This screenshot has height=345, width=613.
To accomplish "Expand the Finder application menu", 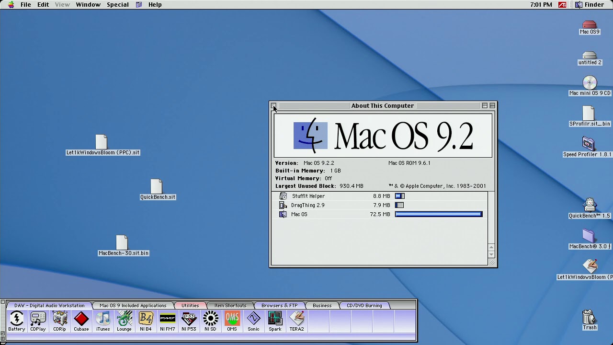I will [590, 4].
